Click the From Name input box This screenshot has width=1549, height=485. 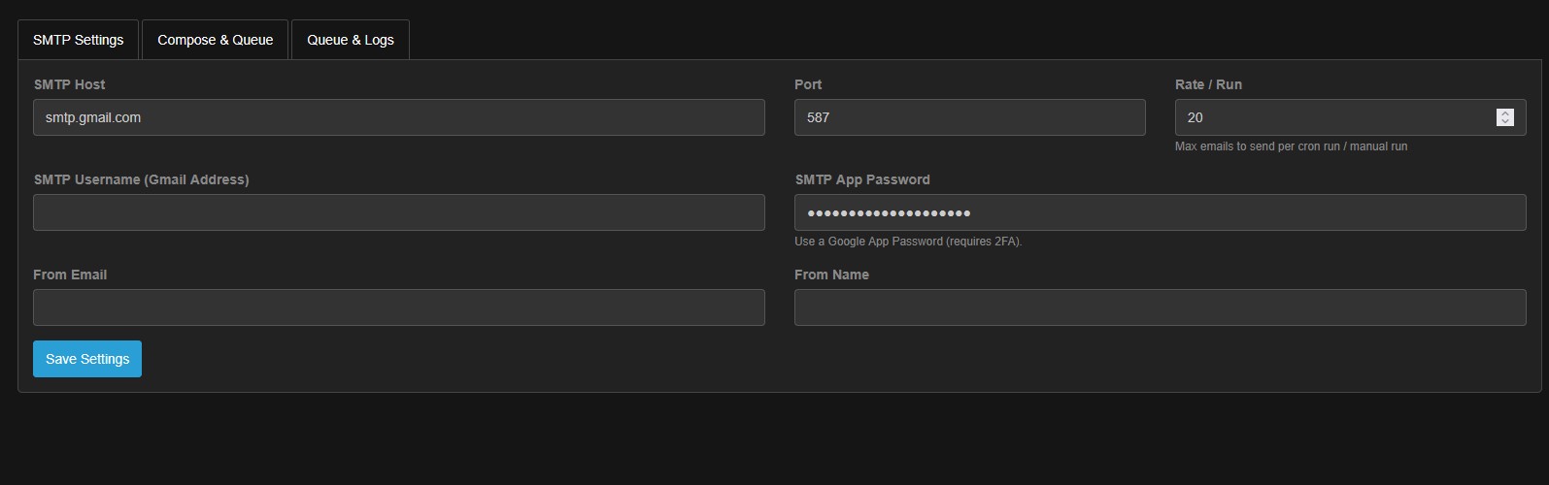click(x=1160, y=307)
